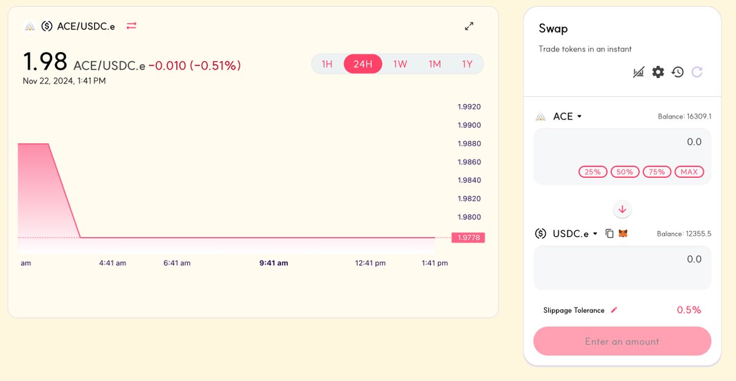Copy the USDC.e token address

point(608,233)
